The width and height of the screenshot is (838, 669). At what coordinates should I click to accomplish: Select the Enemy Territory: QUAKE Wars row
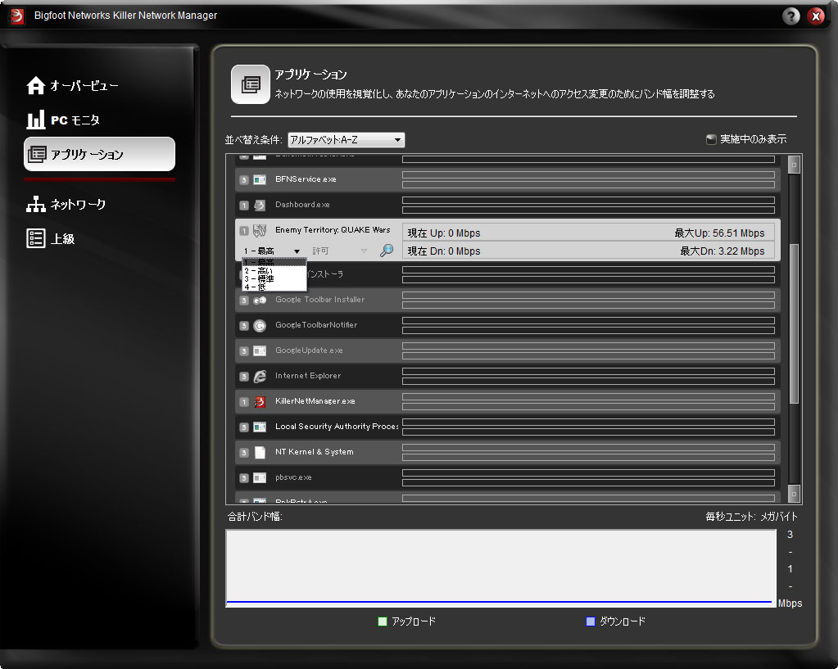pos(508,240)
